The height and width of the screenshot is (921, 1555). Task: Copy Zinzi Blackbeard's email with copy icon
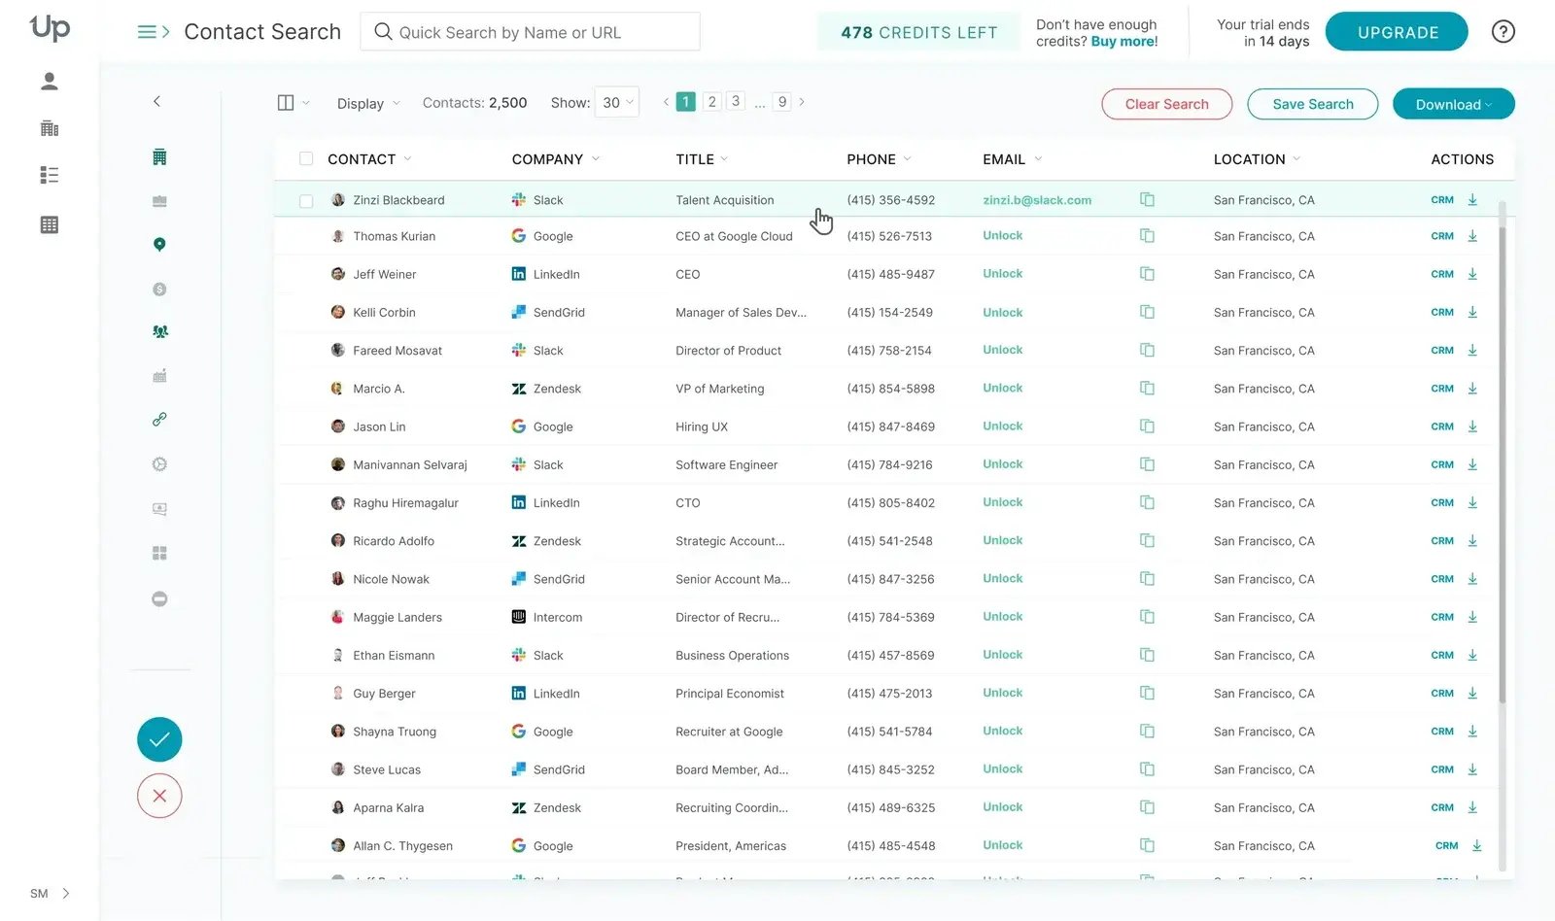click(1147, 199)
